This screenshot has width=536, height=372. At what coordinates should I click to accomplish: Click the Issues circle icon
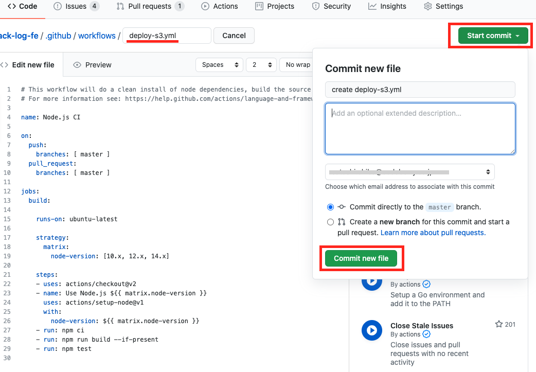(58, 6)
